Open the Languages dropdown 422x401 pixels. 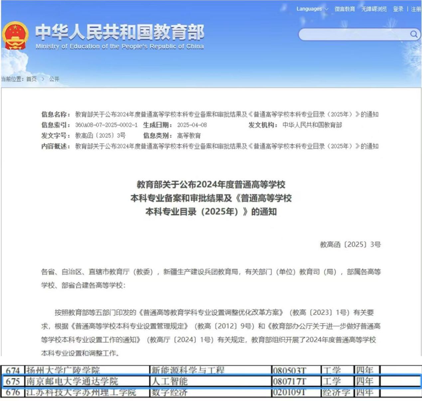point(312,9)
